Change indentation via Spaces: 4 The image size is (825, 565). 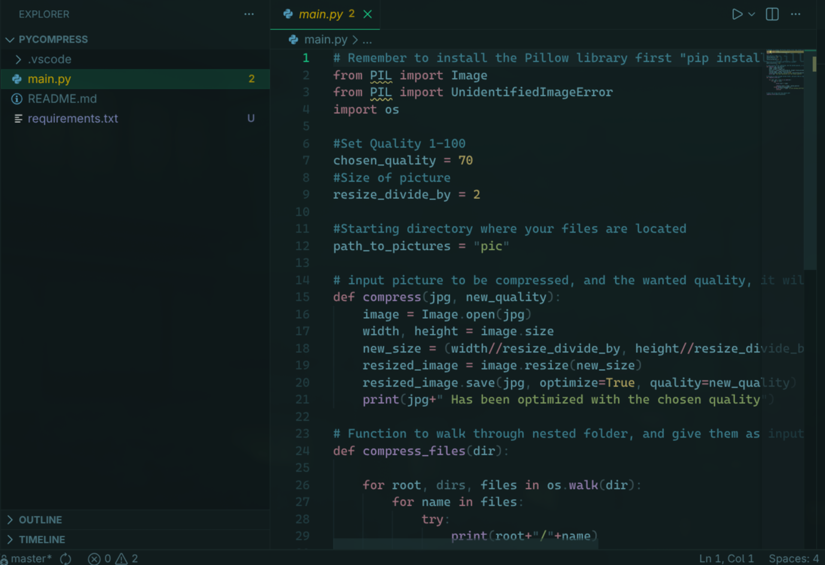pyautogui.click(x=794, y=558)
